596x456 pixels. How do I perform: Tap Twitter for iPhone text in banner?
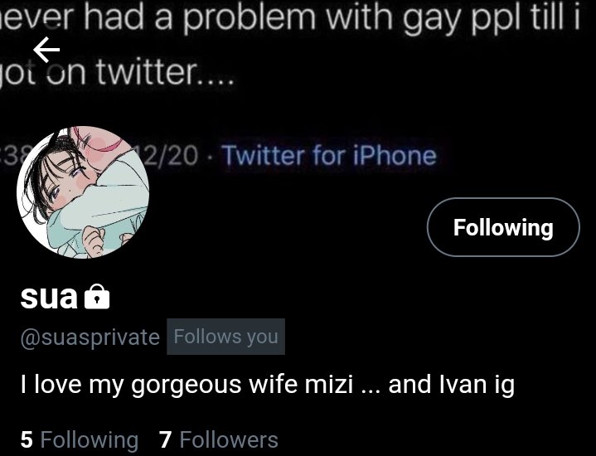coord(329,156)
